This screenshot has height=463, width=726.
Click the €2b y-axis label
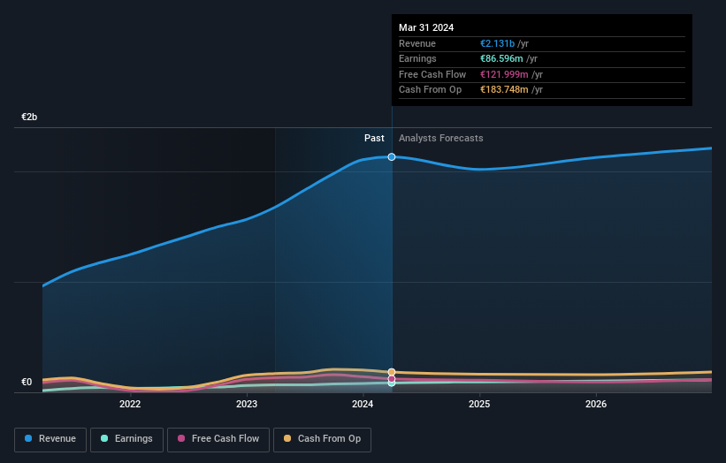[x=29, y=117]
